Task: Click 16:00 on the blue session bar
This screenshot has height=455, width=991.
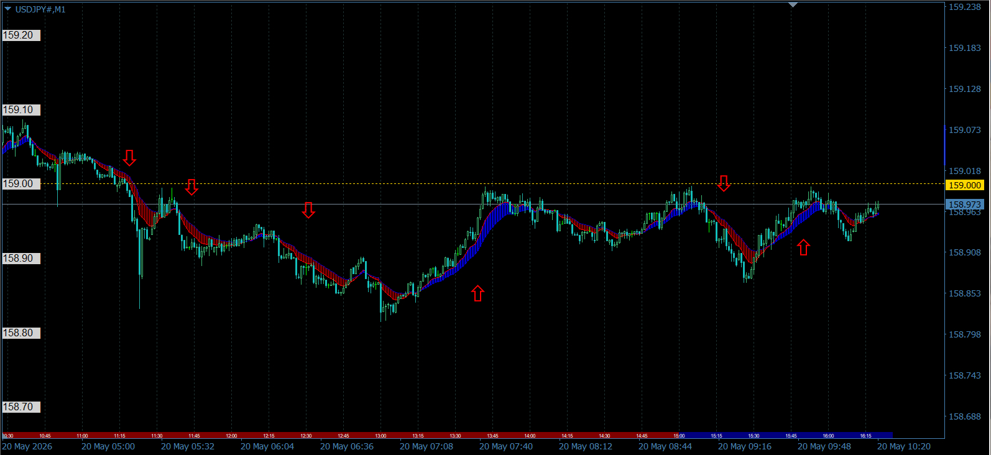Action: point(828,436)
